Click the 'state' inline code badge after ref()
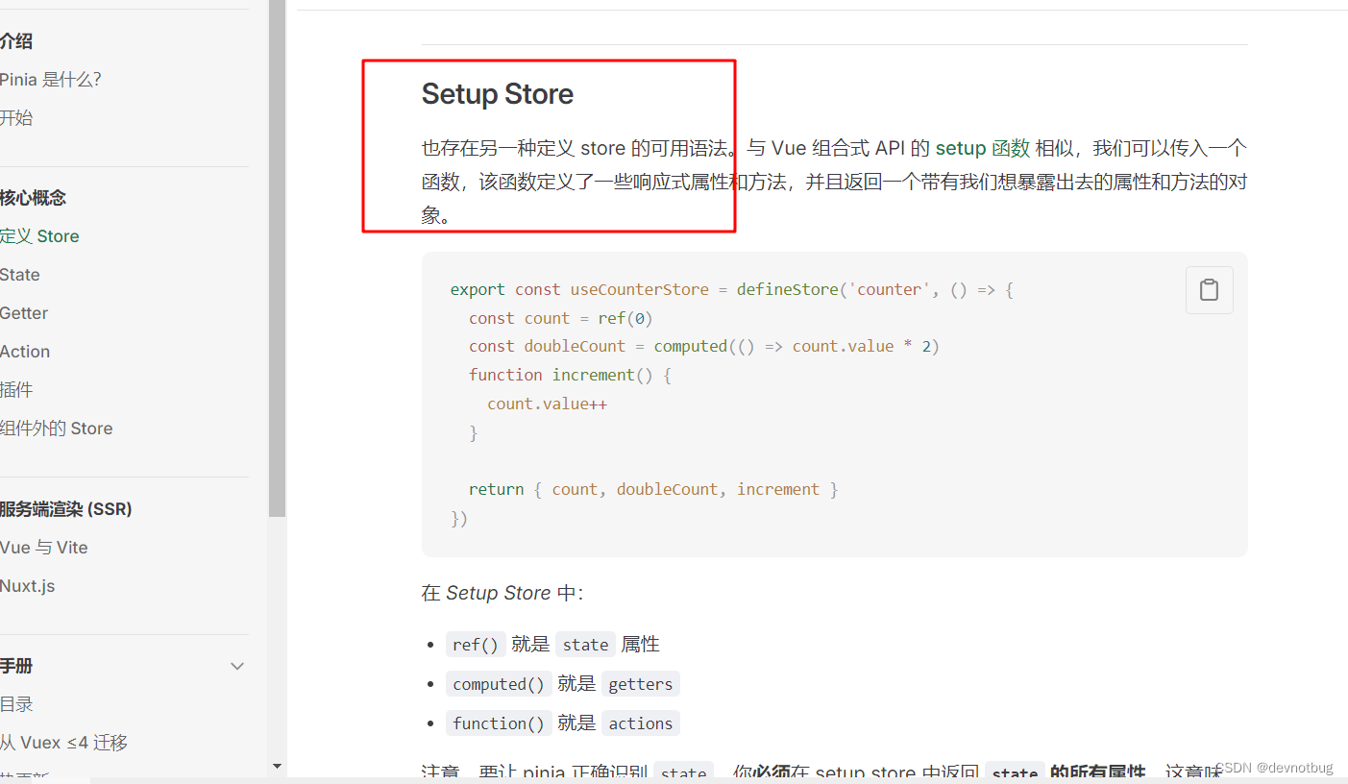Screen dimensions: 1348x784 [x=586, y=645]
